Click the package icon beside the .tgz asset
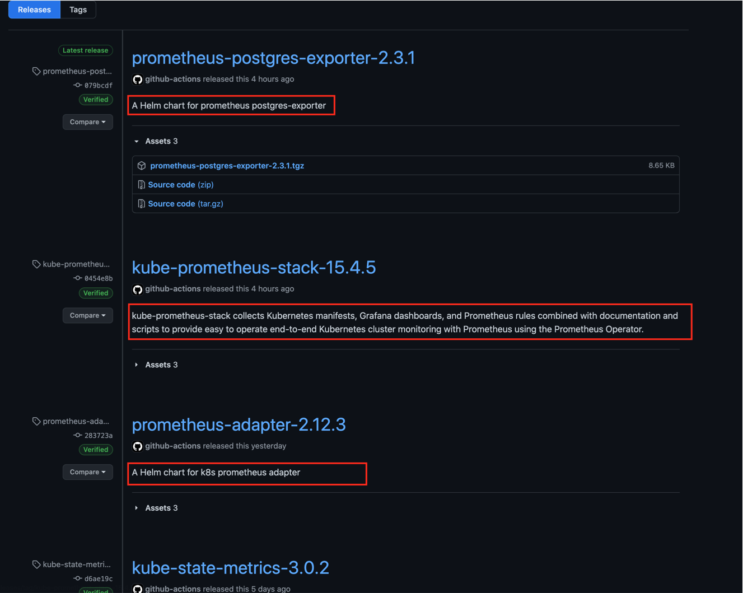The width and height of the screenshot is (743, 593). (142, 166)
